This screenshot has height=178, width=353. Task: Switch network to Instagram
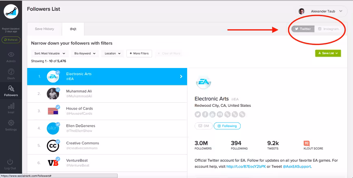[x=328, y=29]
